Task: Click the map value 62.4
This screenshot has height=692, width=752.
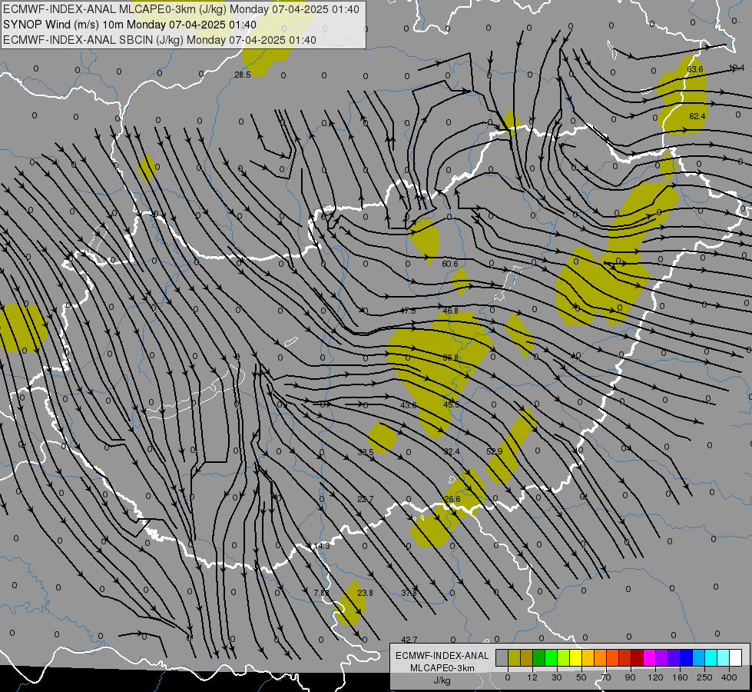Action: [697, 116]
